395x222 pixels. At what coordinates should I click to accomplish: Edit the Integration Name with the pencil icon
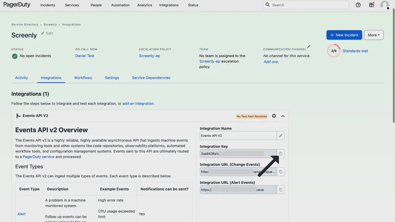[280, 135]
